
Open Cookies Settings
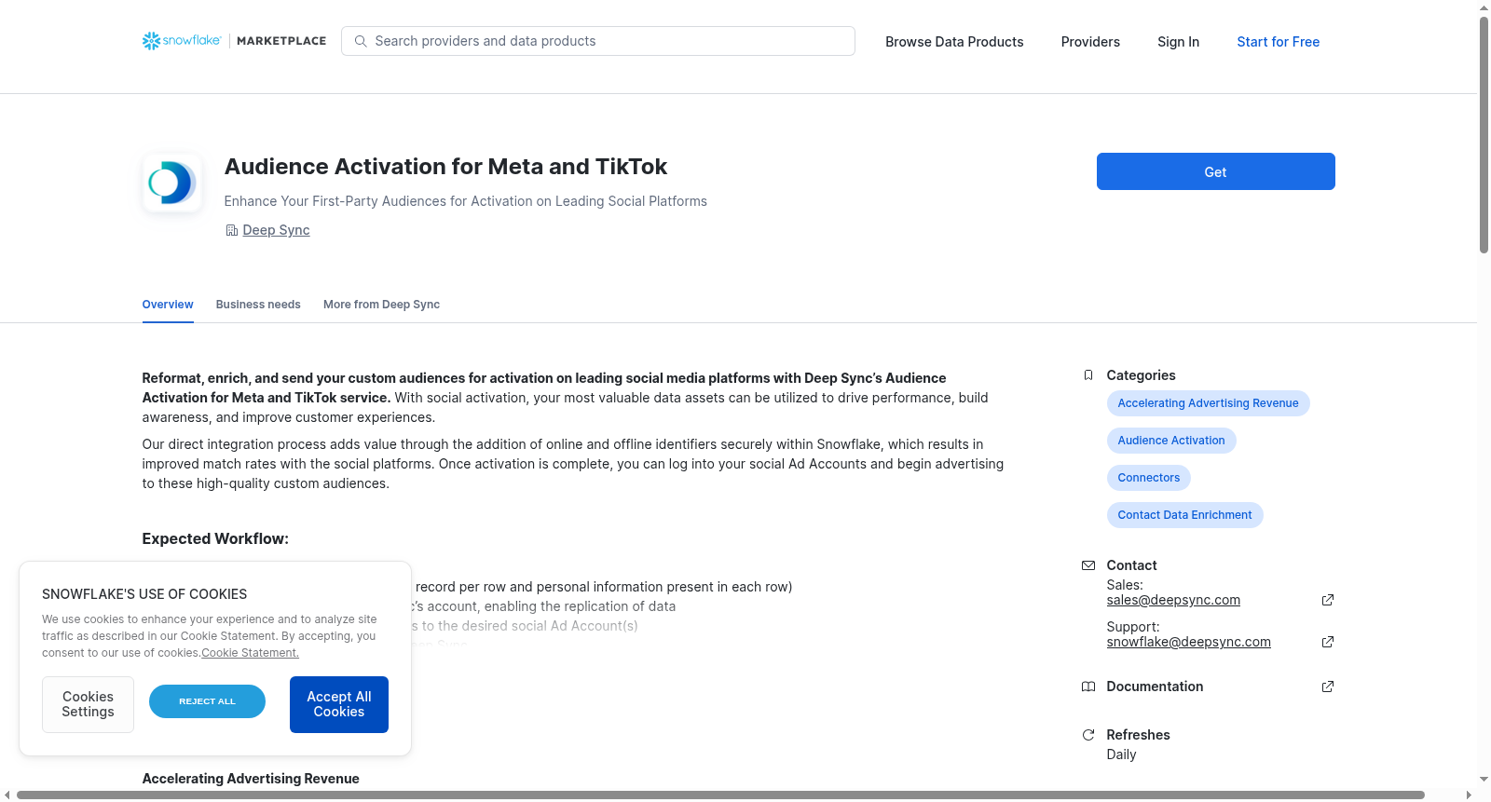click(x=88, y=704)
